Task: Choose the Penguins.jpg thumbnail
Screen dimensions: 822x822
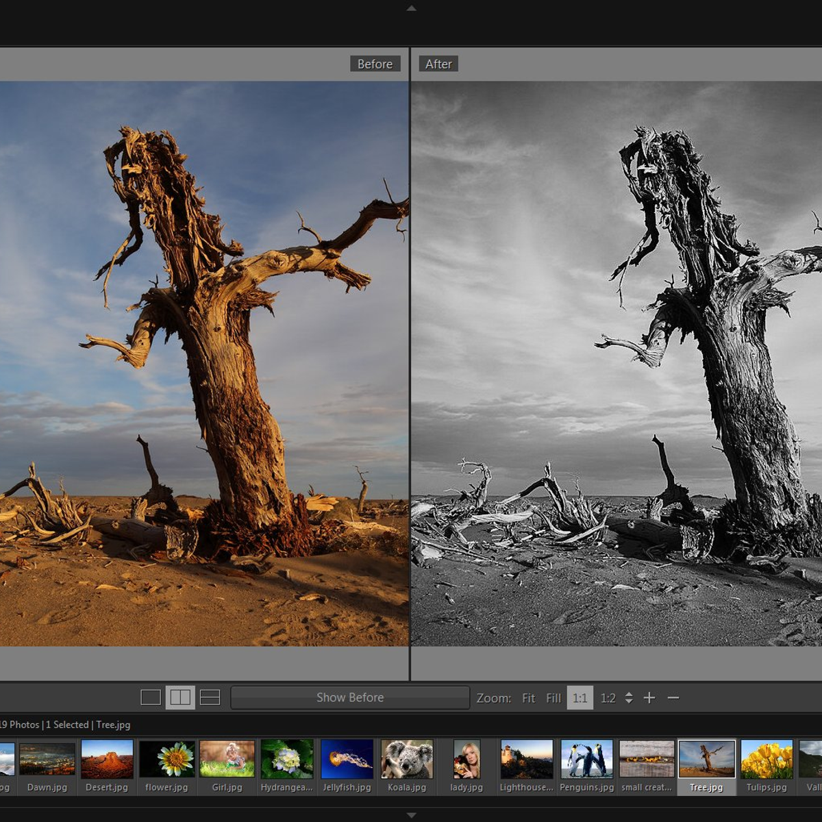Action: (586, 759)
